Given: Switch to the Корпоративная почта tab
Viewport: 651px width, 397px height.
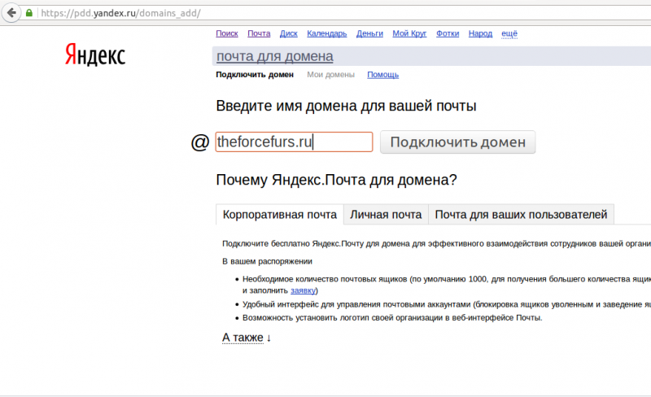Looking at the screenshot, I should click(x=279, y=215).
